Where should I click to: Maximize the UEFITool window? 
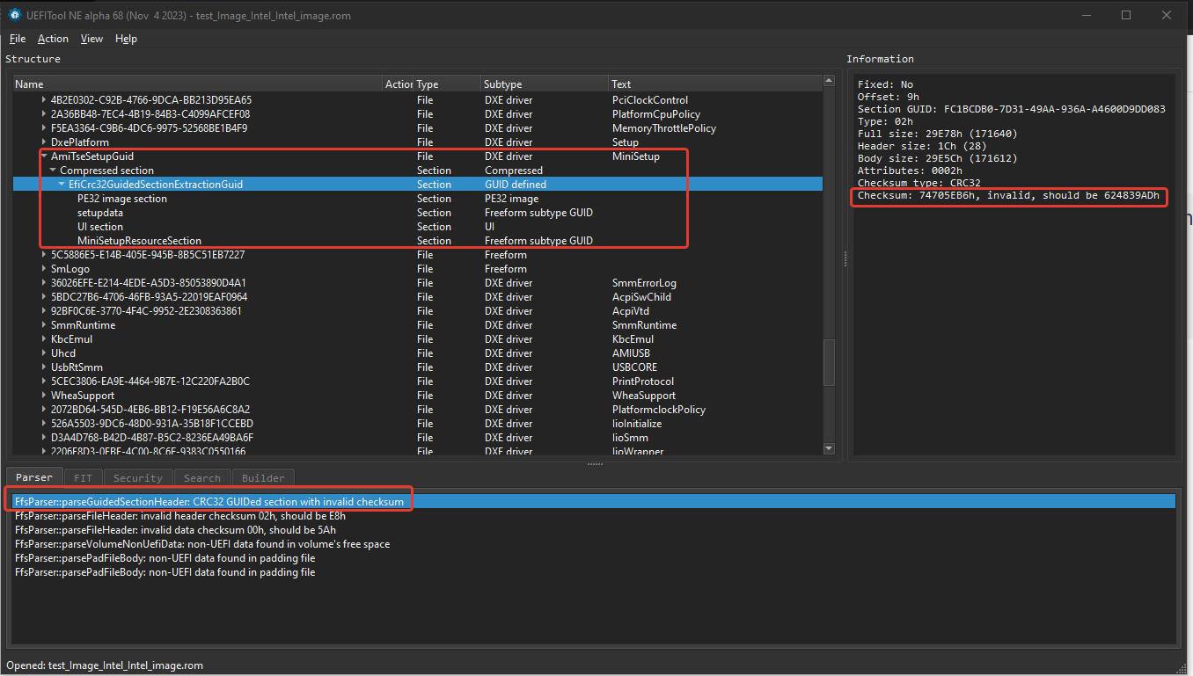[x=1126, y=15]
